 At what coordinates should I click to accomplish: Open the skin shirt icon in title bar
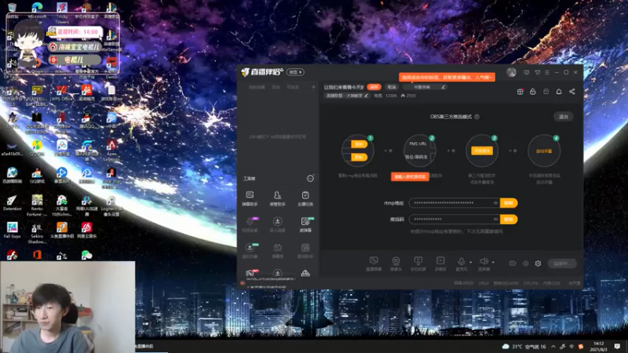tap(538, 72)
